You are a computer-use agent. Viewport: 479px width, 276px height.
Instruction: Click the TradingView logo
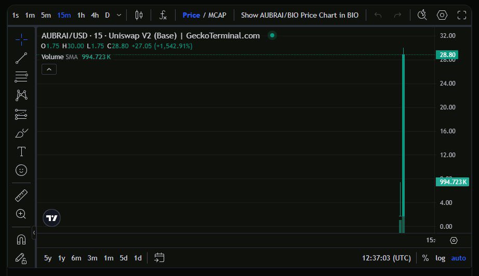51,218
